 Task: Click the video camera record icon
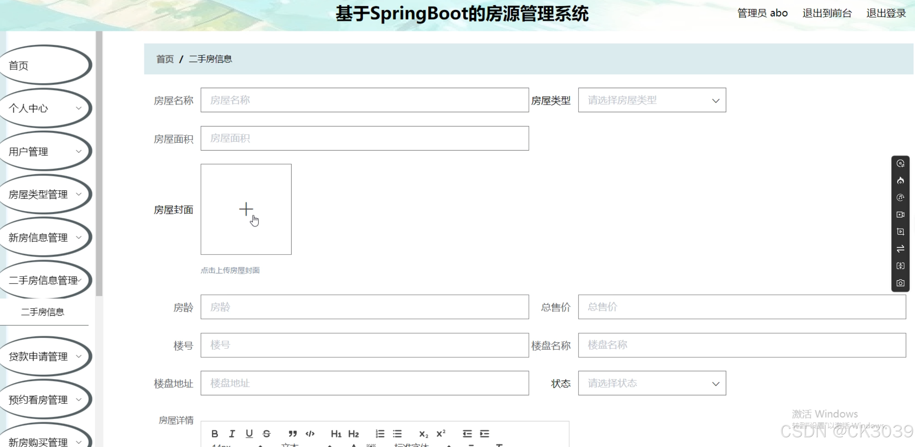900,215
